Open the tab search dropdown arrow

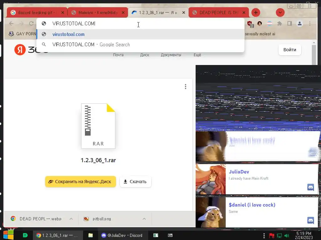pos(280,12)
